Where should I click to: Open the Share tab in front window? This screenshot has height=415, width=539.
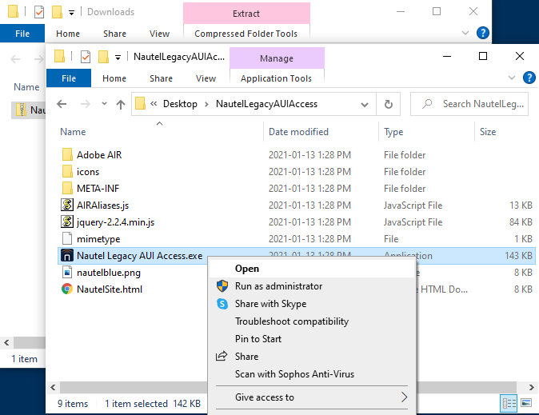coord(161,78)
